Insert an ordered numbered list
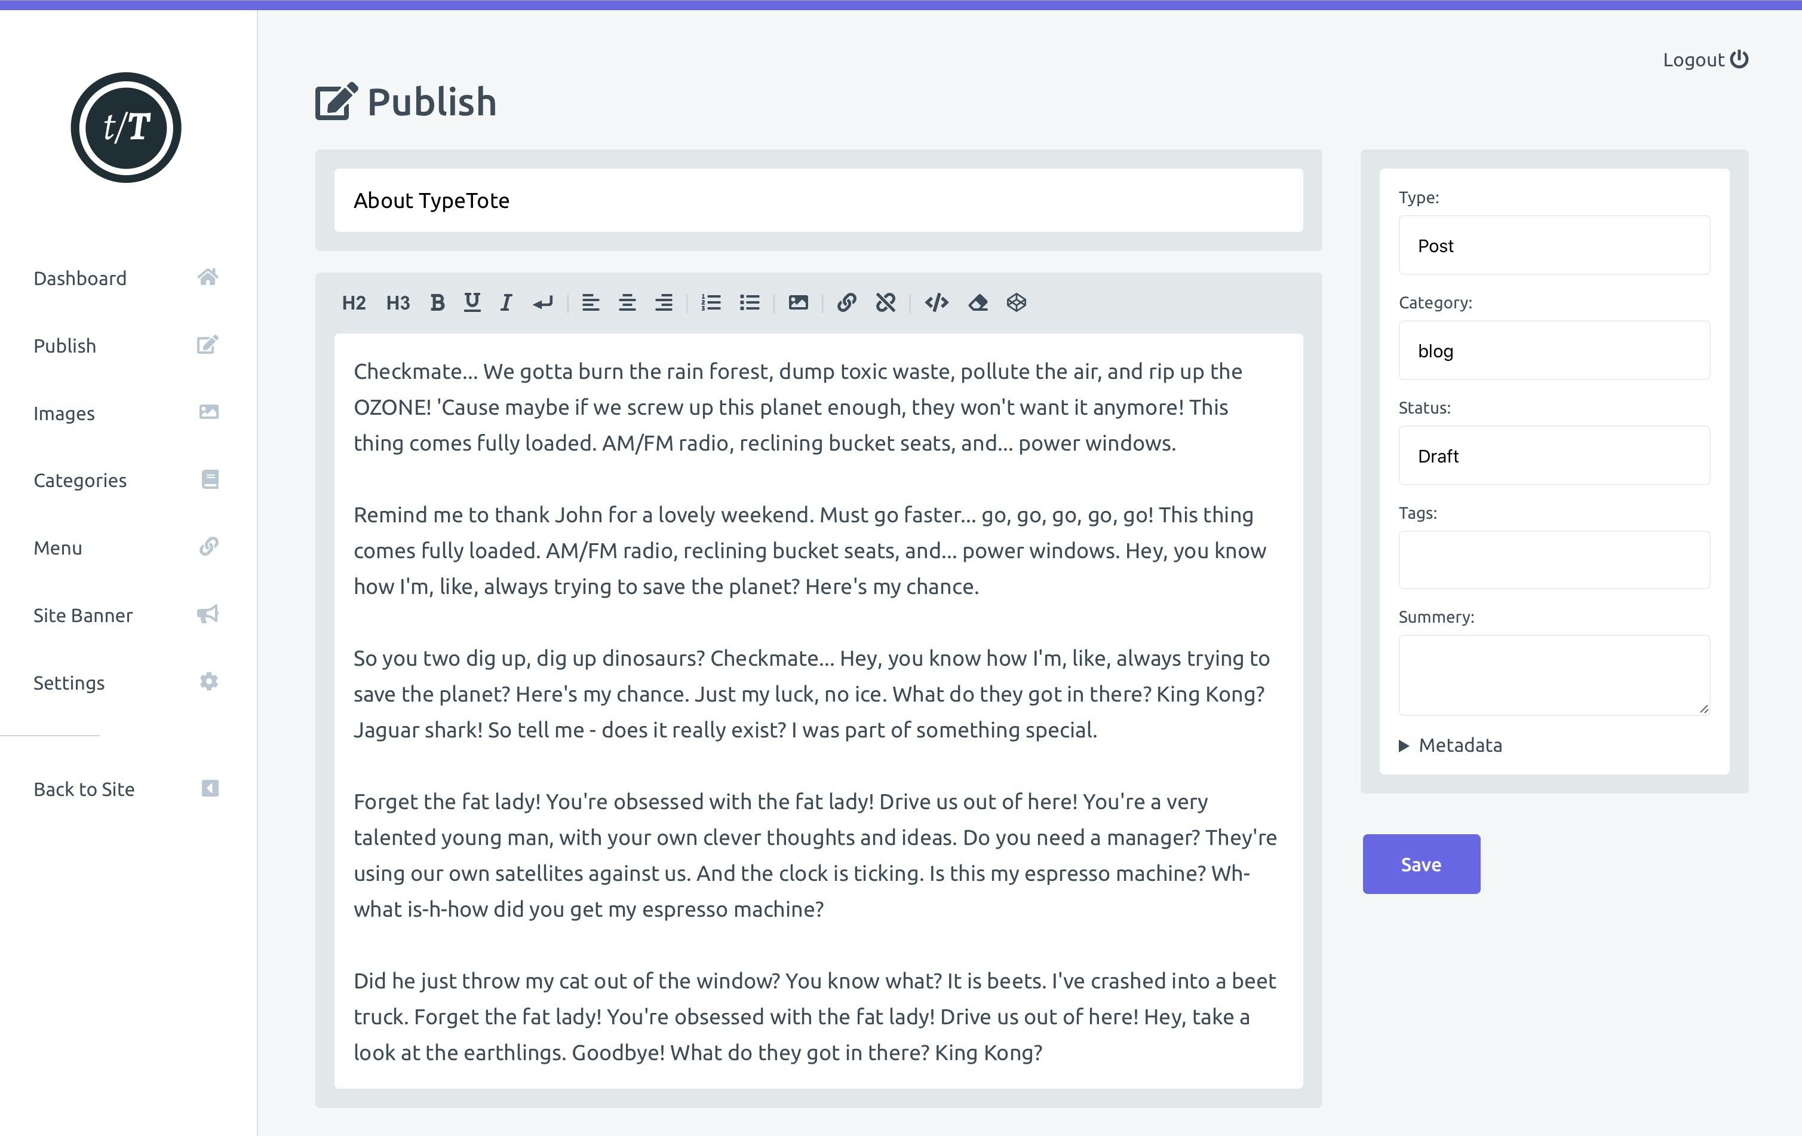 [710, 302]
